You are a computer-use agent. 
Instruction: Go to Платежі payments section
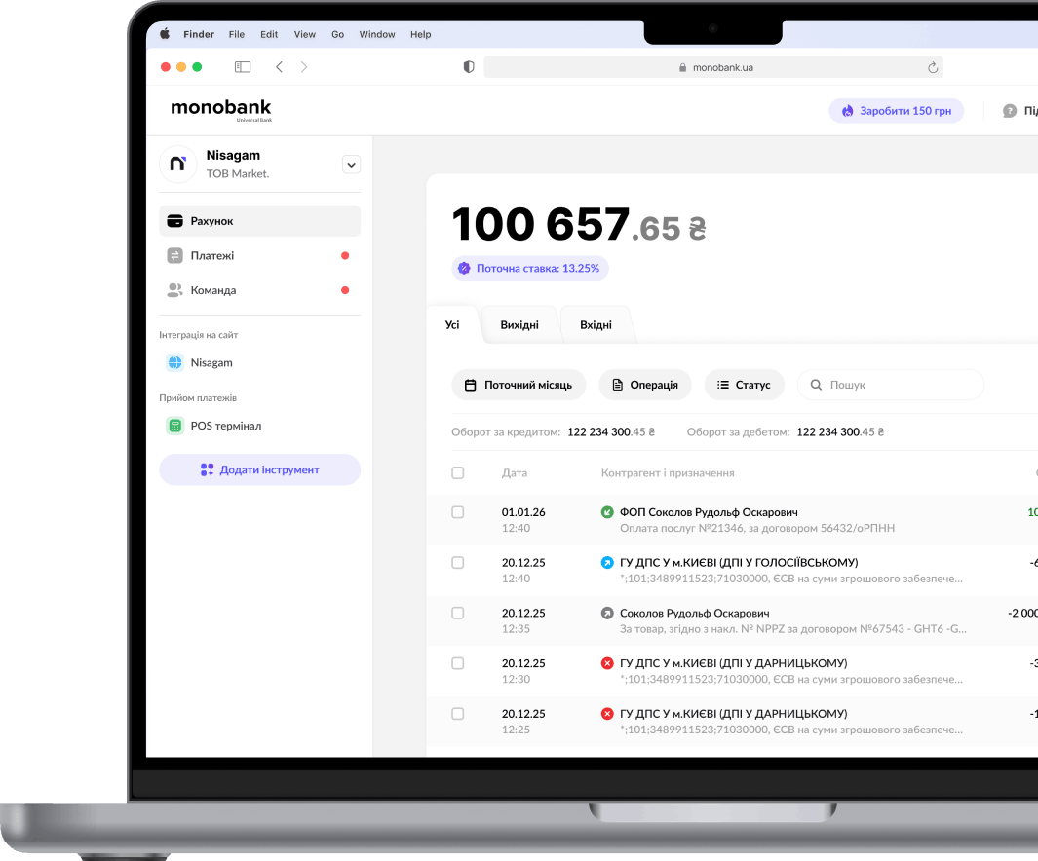click(x=259, y=256)
